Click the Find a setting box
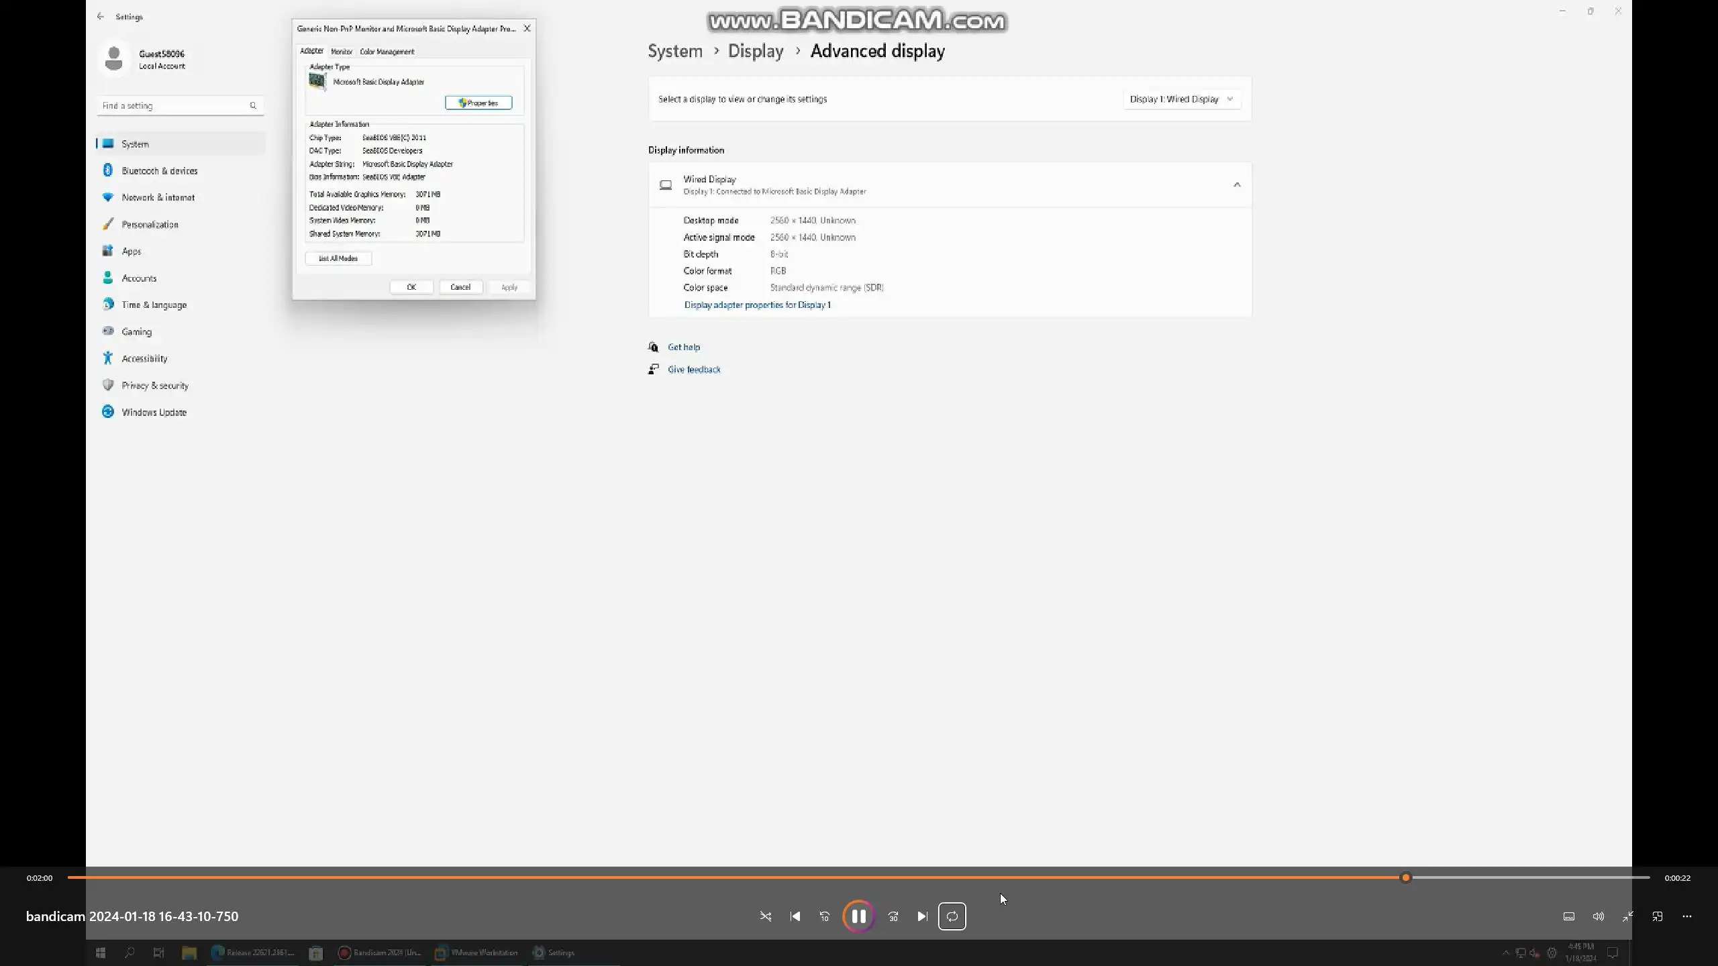Viewport: 1718px width, 966px height. 174,105
